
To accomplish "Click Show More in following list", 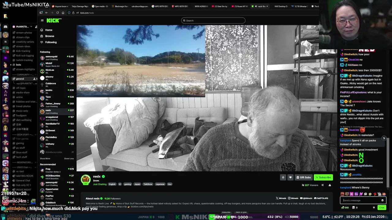I will (45, 159).
